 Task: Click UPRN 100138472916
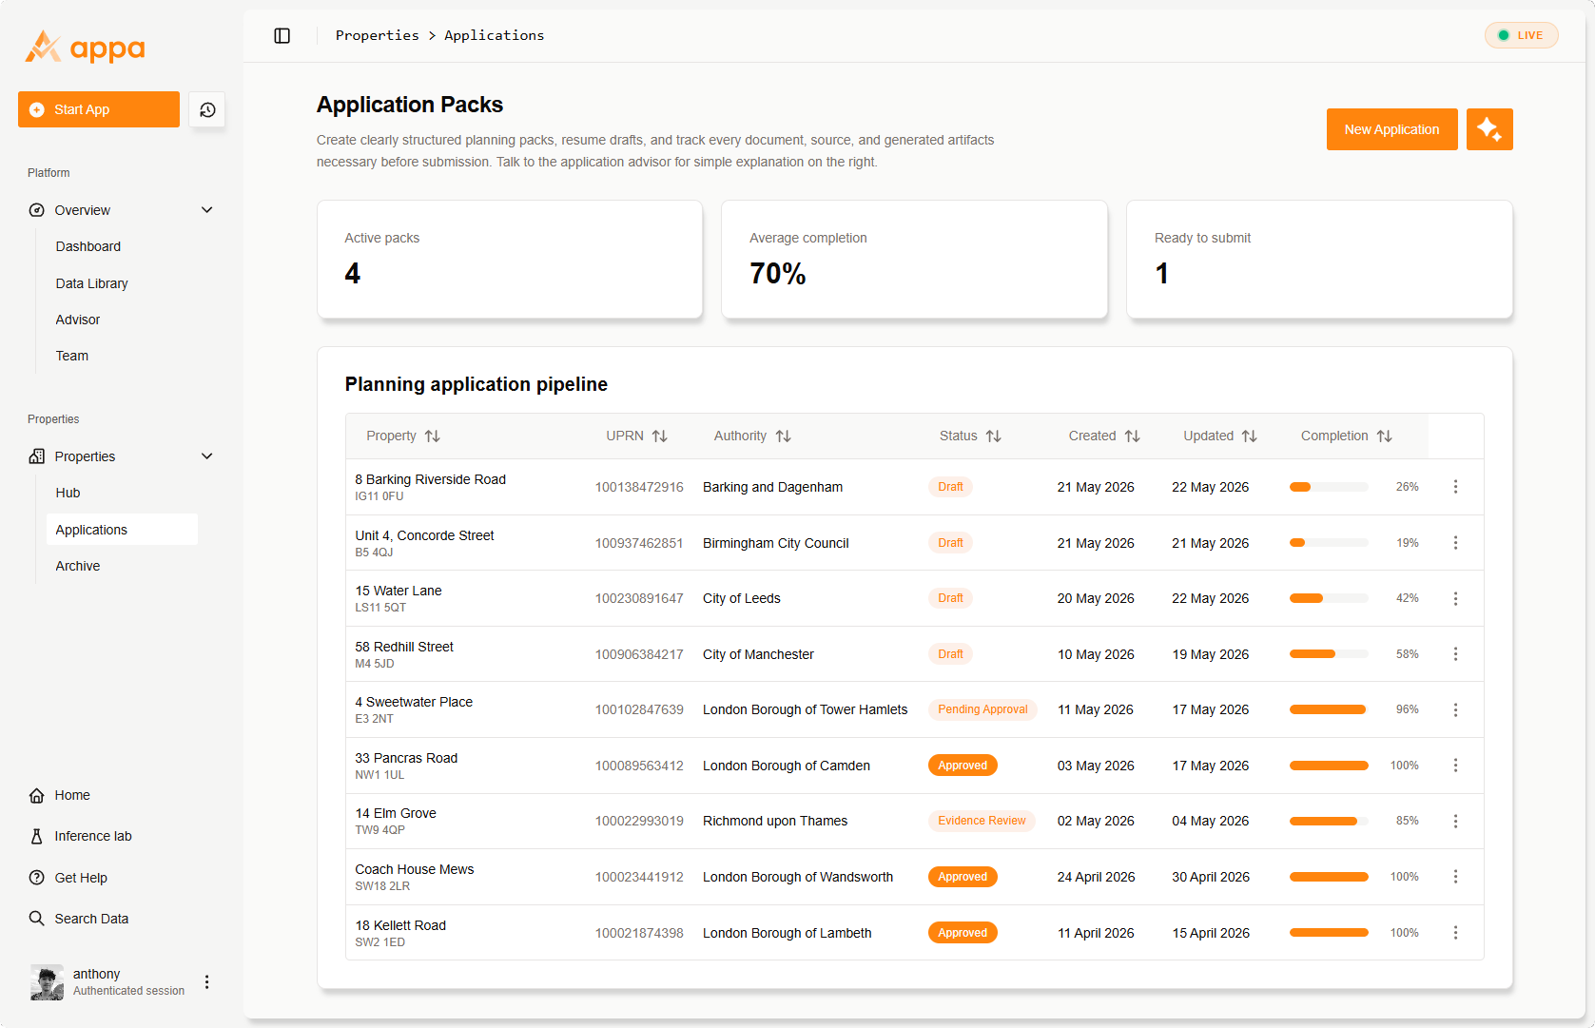639,487
